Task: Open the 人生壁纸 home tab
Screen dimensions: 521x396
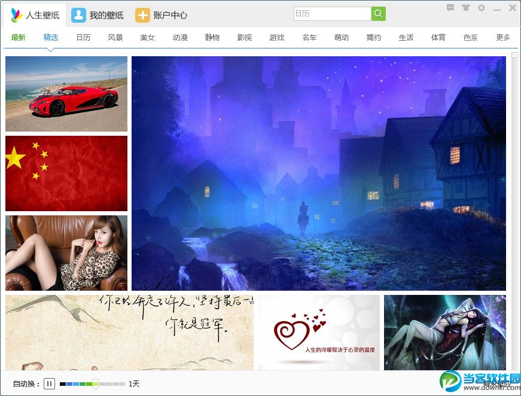Action: pos(35,15)
